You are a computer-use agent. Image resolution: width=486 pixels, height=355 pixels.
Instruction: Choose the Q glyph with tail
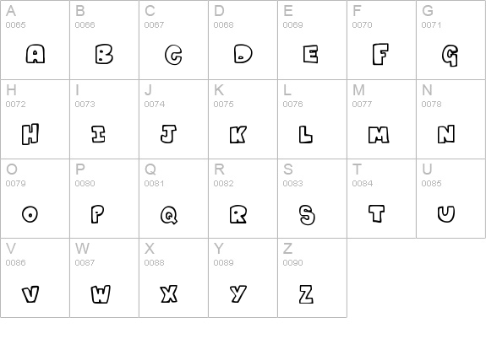coord(169,215)
